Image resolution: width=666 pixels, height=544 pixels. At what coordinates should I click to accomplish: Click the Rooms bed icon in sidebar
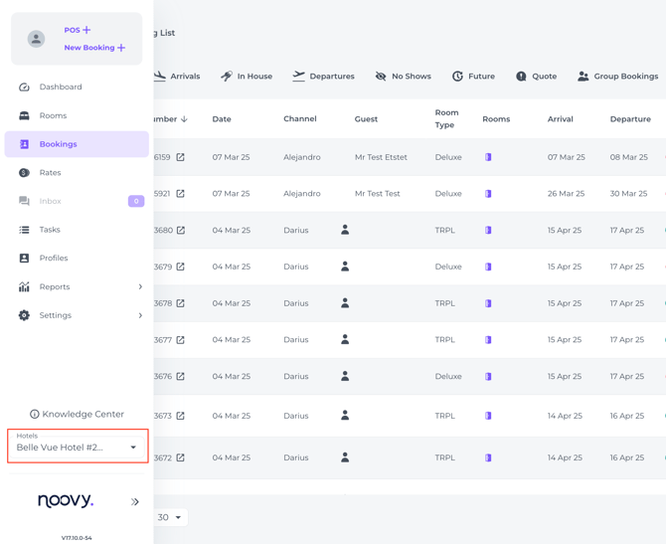(24, 115)
